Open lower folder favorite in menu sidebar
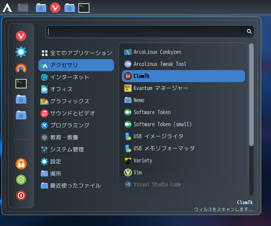 click(x=21, y=115)
